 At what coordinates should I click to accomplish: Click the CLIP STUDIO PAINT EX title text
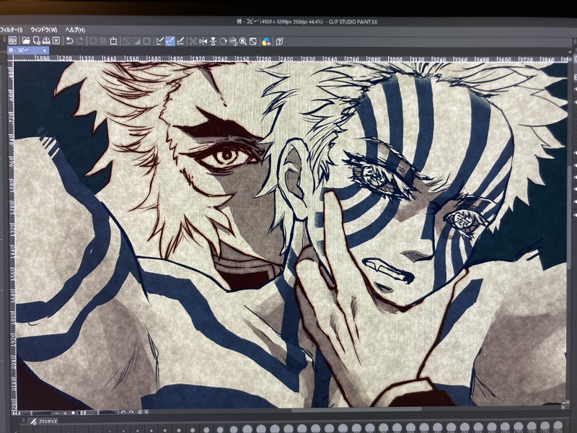(353, 22)
